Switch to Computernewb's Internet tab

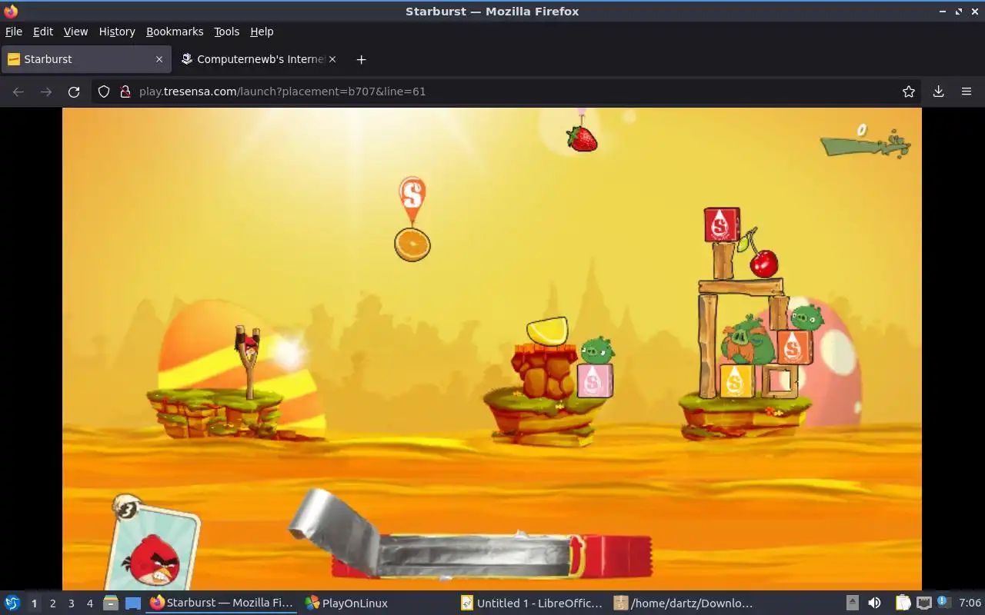259,59
